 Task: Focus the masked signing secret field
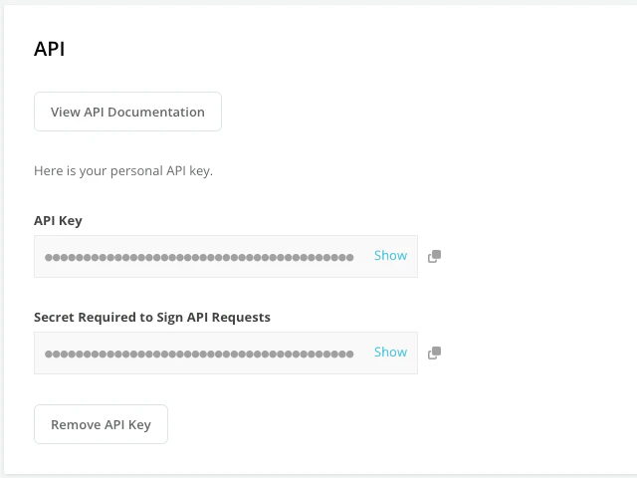pyautogui.click(x=199, y=354)
